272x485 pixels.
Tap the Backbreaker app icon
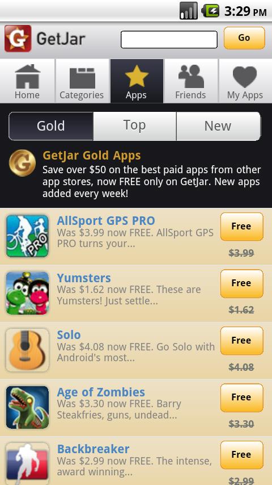coord(27,463)
